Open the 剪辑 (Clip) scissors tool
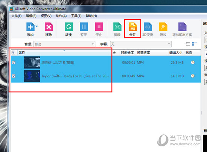 click(117, 27)
